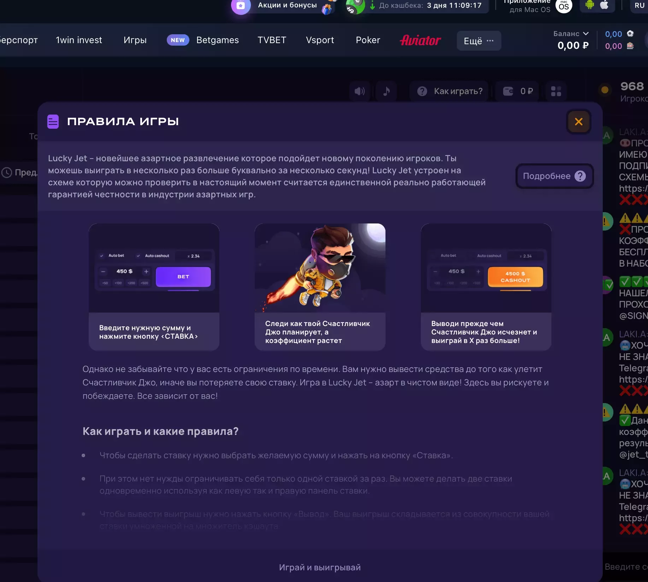
Task: Mute the game sound speaker icon
Action: click(360, 91)
